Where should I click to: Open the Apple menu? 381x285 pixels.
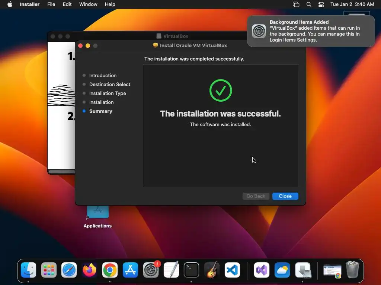(10, 4)
